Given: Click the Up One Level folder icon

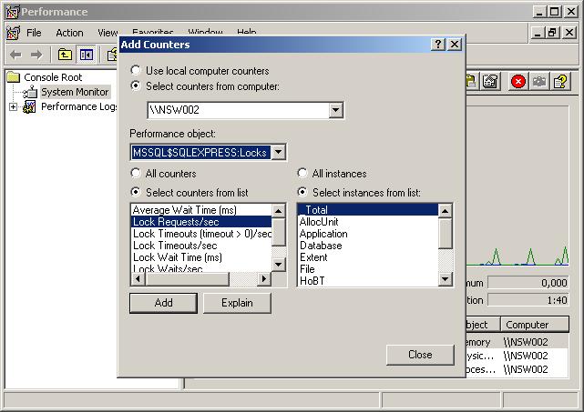Looking at the screenshot, I should tap(66, 55).
